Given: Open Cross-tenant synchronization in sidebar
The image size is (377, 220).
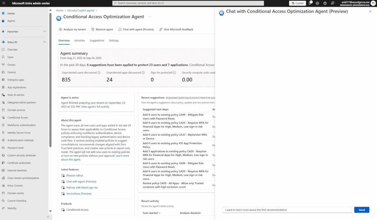Looking at the screenshot, I should coord(23,178).
